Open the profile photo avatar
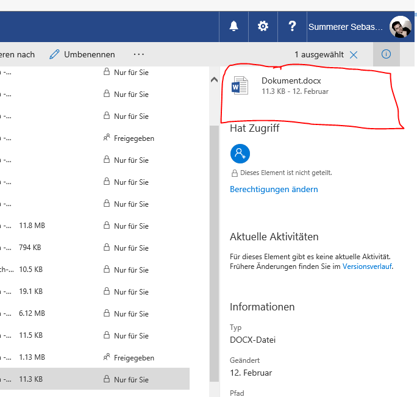This screenshot has height=397, width=417. [401, 27]
